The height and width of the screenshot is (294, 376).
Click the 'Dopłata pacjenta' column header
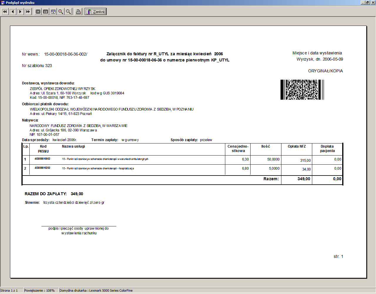pyautogui.click(x=327, y=148)
